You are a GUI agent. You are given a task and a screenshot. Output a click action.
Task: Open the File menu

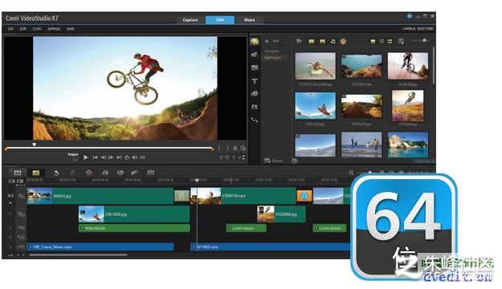click(10, 29)
